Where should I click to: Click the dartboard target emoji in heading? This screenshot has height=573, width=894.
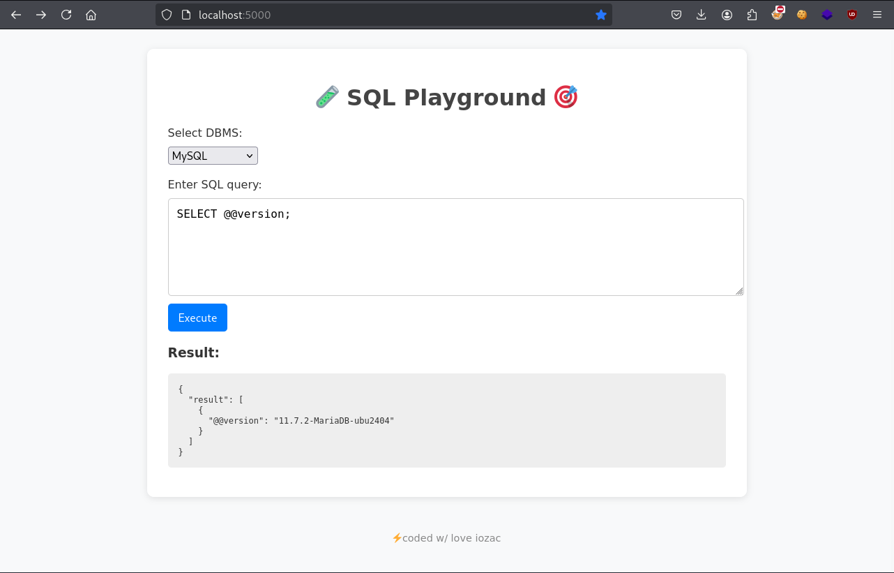(x=566, y=97)
